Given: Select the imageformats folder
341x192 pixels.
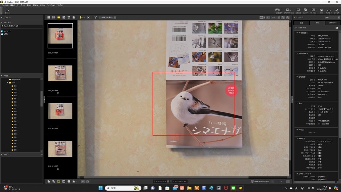Looking at the screenshot, I should (x=15, y=80).
